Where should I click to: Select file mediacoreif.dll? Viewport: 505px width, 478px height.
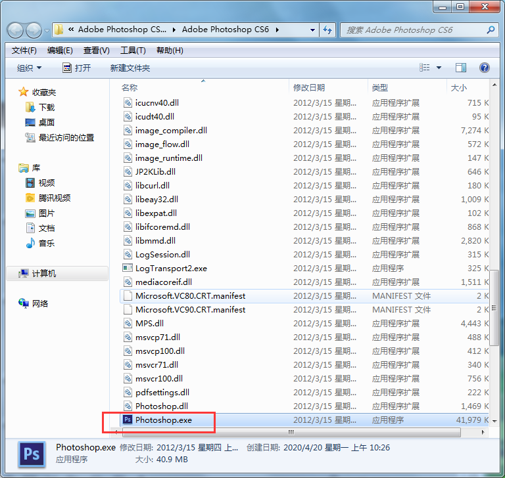[x=163, y=282]
